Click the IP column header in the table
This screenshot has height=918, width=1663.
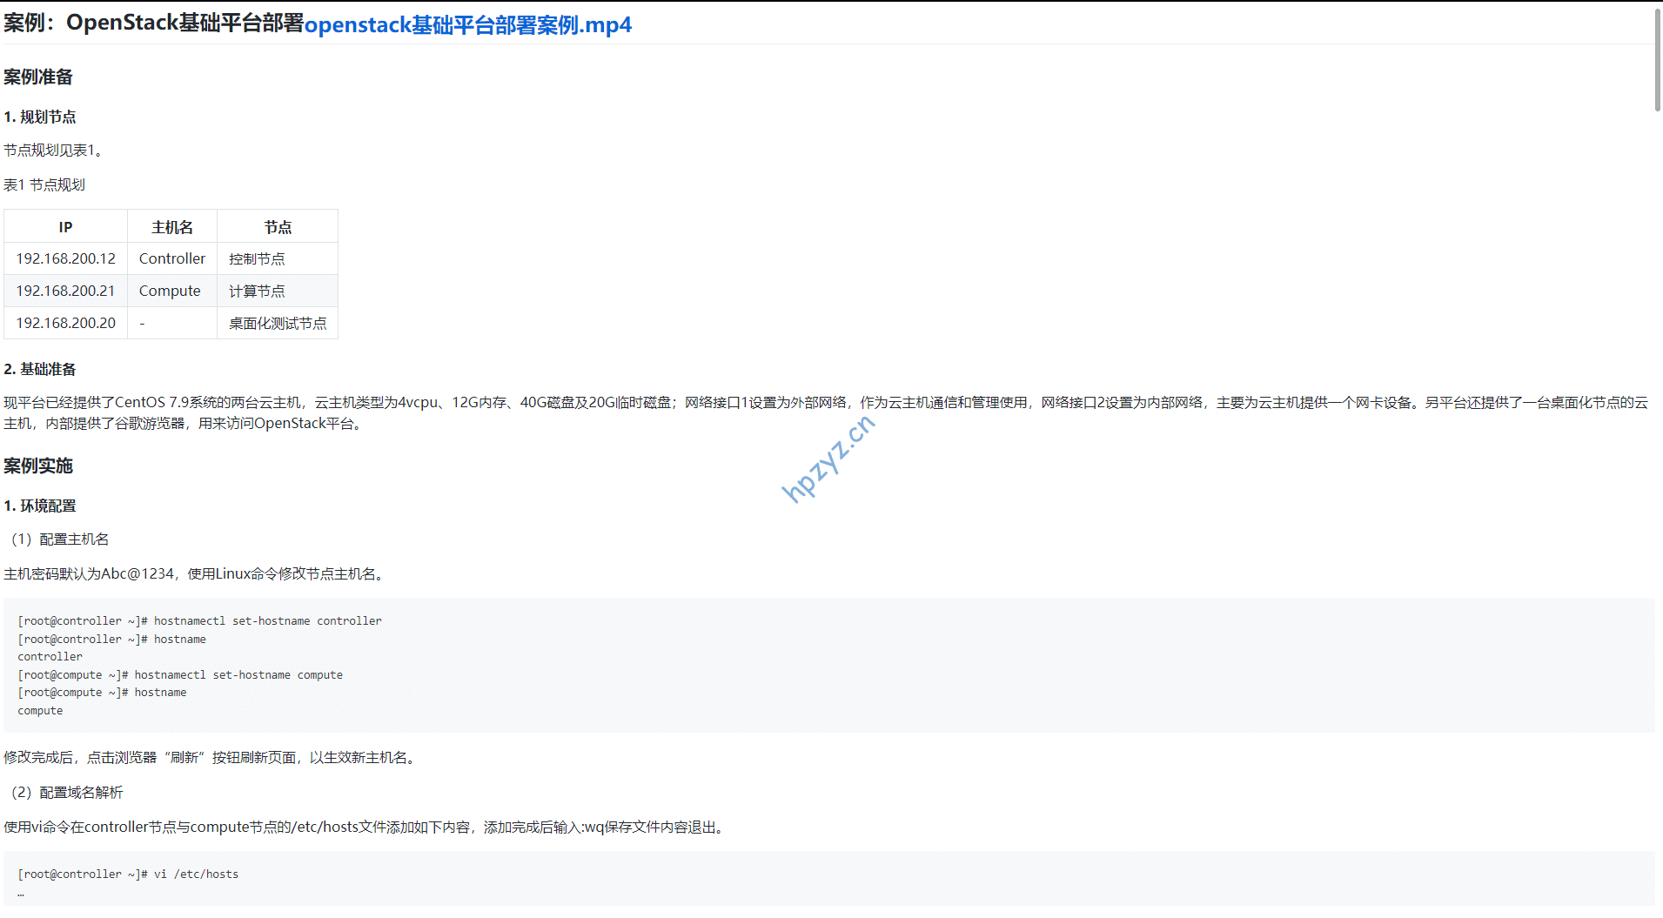click(x=65, y=227)
